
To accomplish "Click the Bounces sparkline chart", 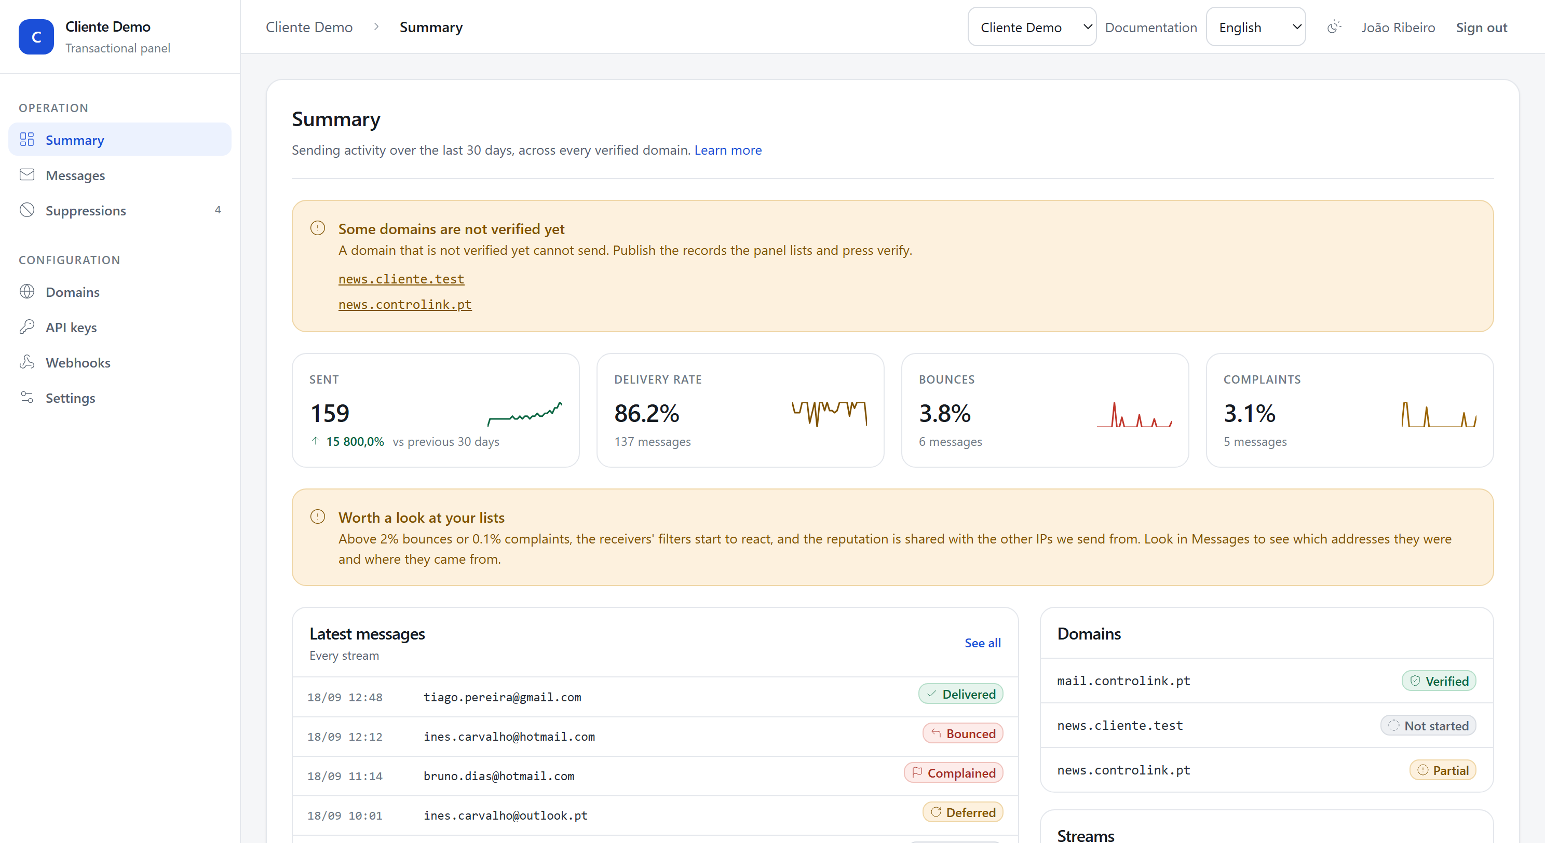I will (1134, 414).
